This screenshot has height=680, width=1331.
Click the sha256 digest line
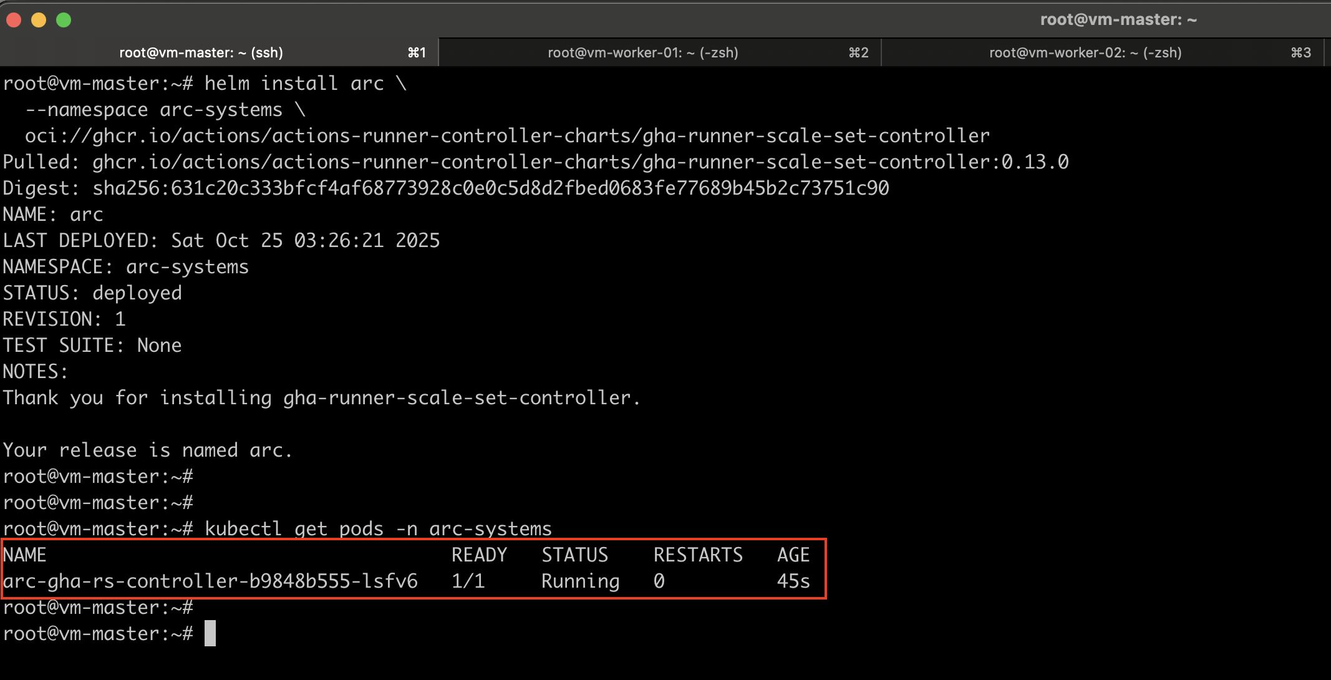(x=446, y=188)
